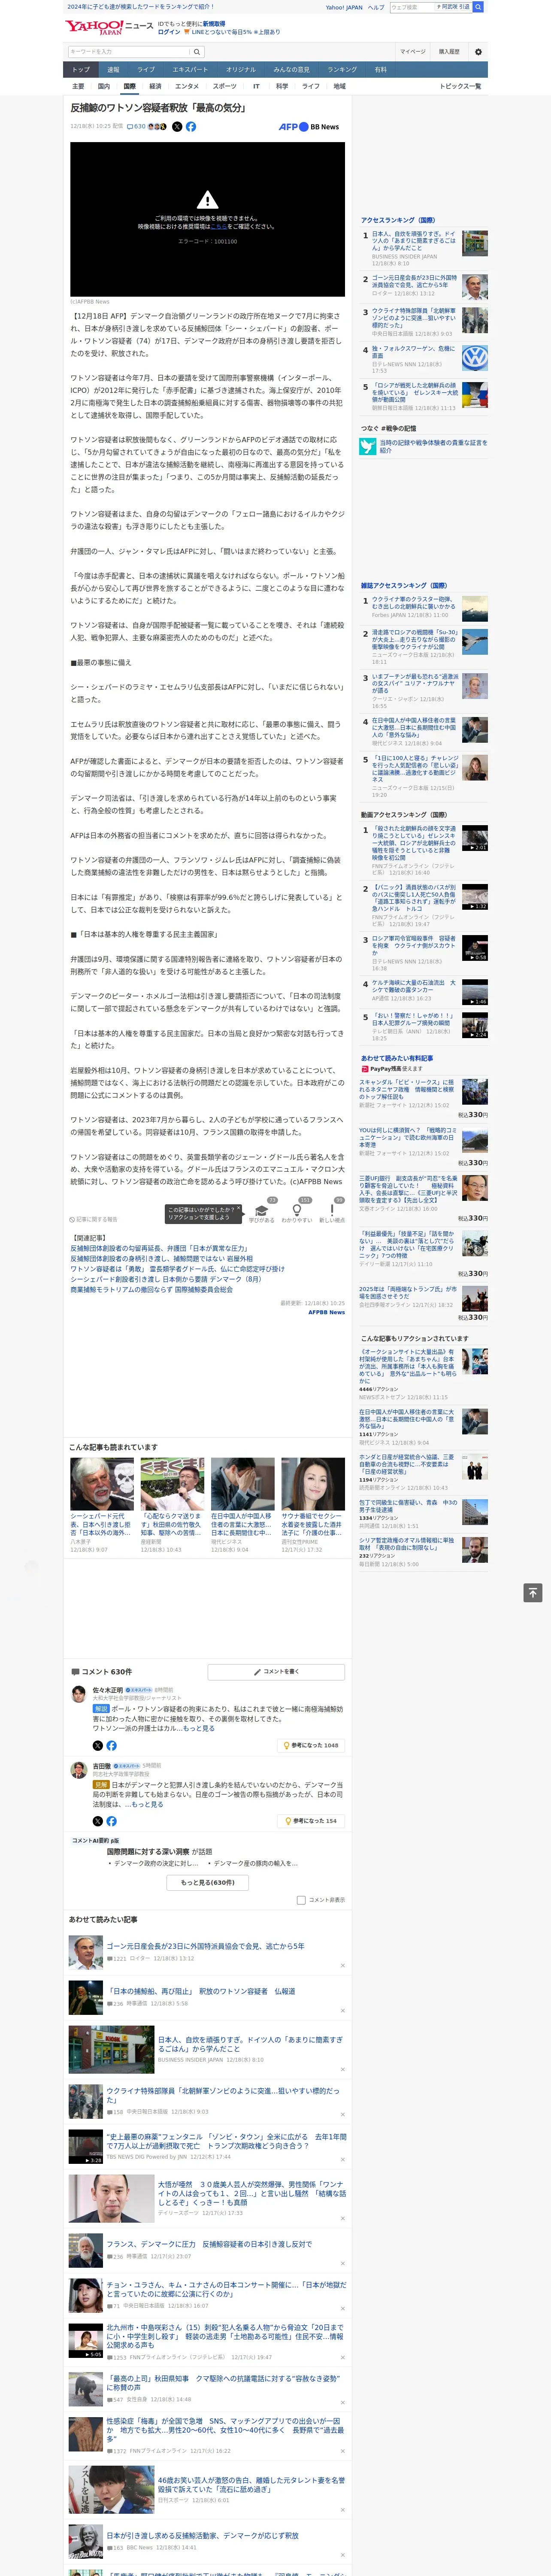The width and height of the screenshot is (551, 2576).
Task: Open the 当時の記憶や戦争体験 war memories link
Action: coord(433,446)
